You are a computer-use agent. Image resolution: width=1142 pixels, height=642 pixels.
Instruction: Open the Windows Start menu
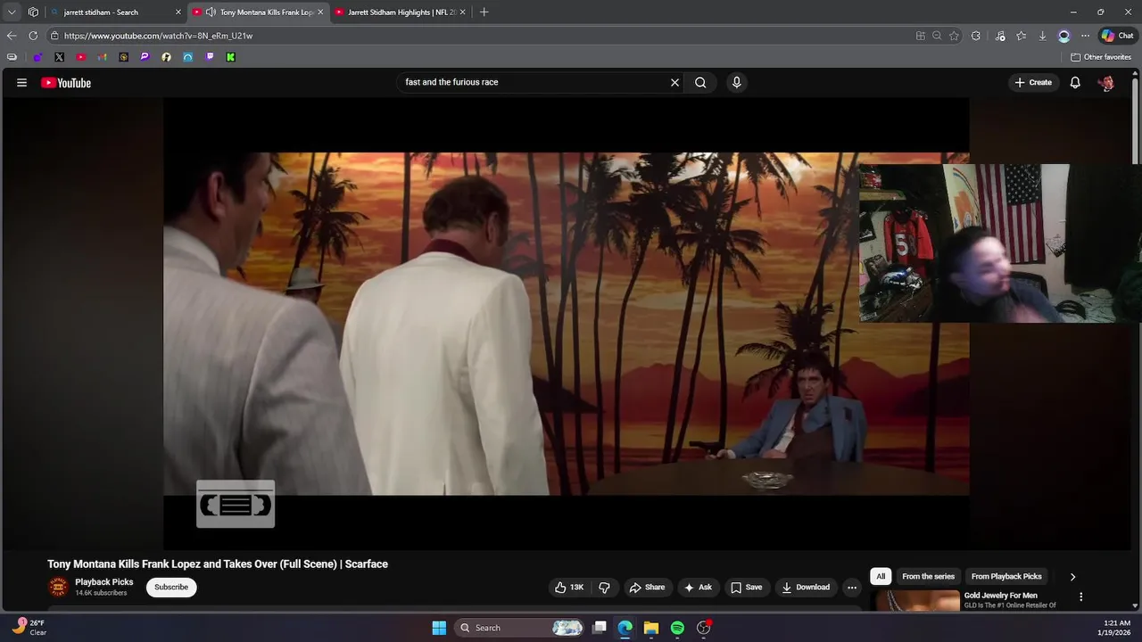439,628
